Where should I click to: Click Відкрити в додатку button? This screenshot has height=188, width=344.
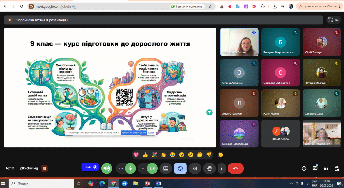click(187, 6)
